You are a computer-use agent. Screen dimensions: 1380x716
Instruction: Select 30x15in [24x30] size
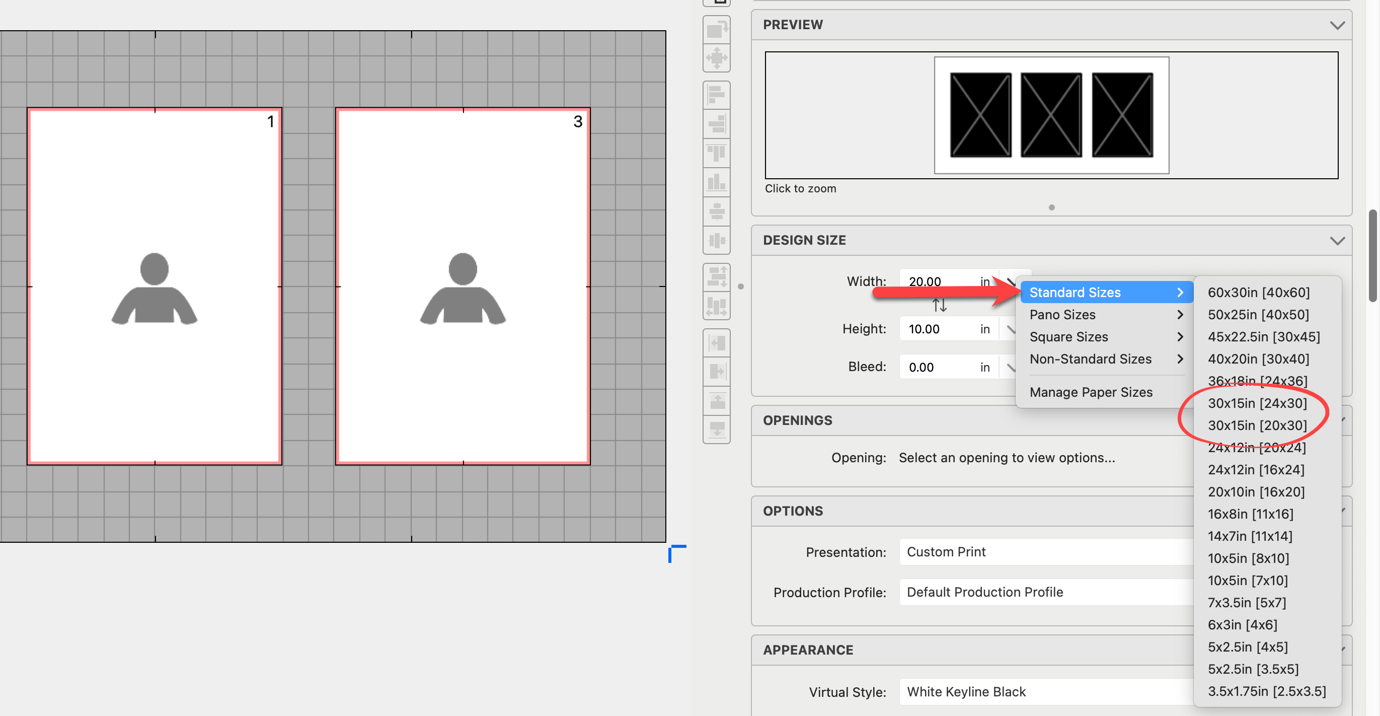coord(1257,403)
